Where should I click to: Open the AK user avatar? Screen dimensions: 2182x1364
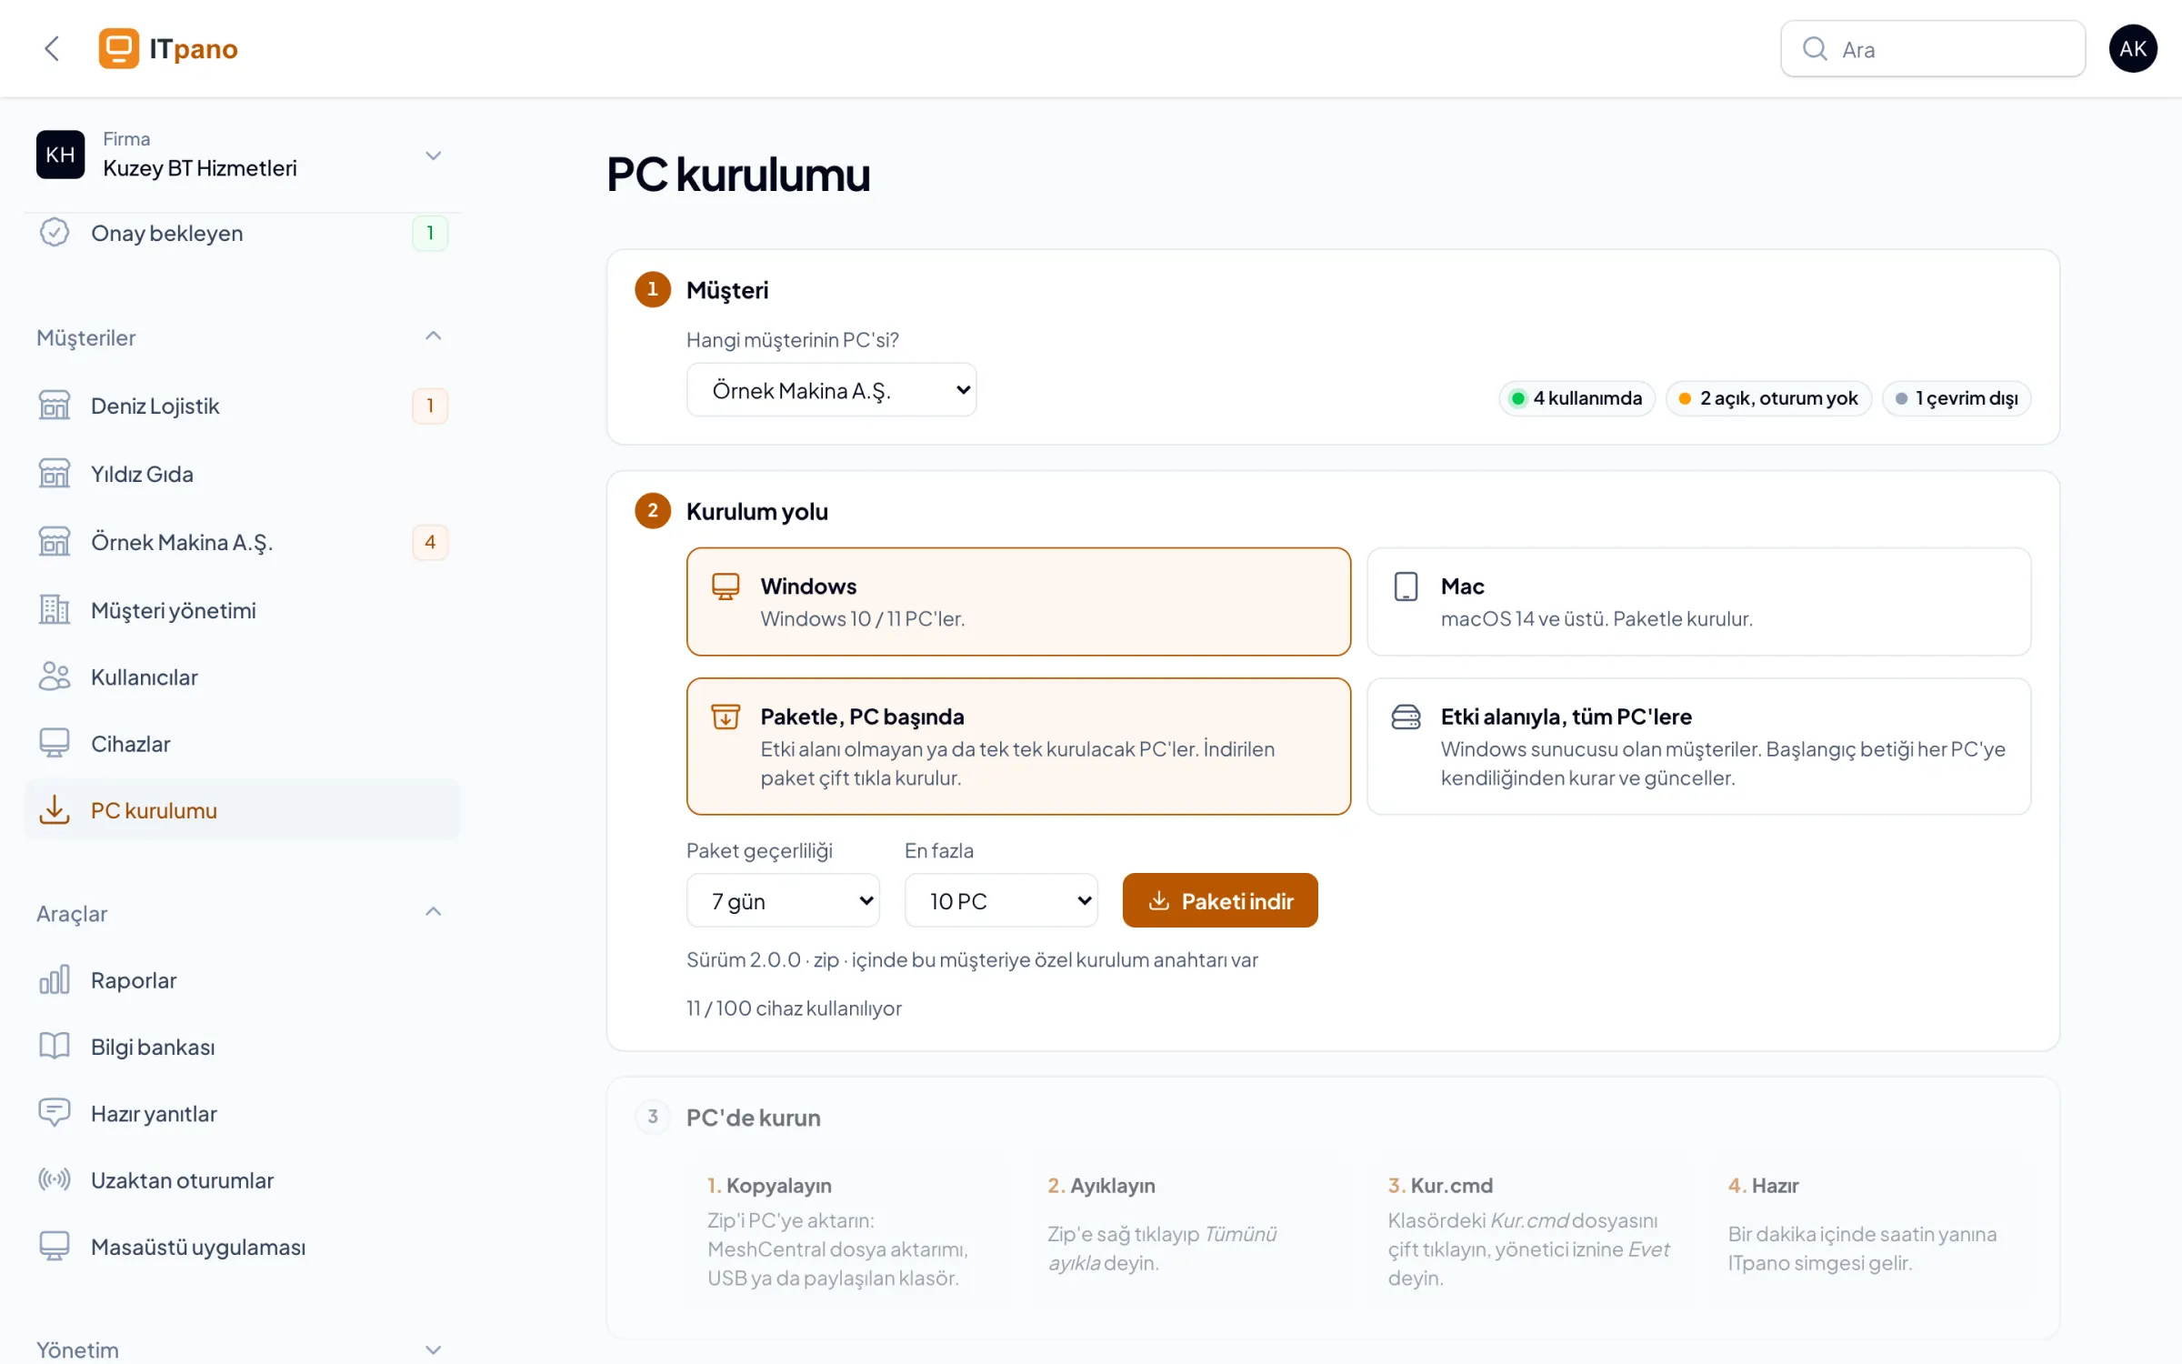pyautogui.click(x=2132, y=48)
